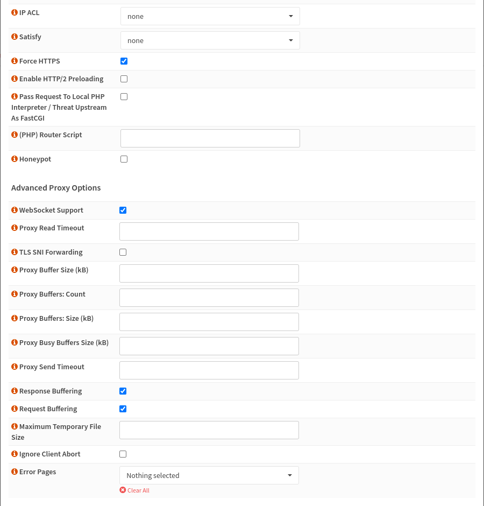Viewport: 484px width, 506px height.
Task: Open the Satisfy info tooltip icon
Action: pos(14,36)
